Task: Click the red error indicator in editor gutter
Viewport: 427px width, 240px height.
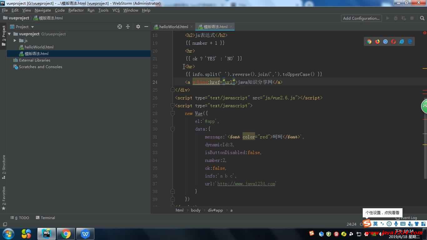Action: [424, 33]
